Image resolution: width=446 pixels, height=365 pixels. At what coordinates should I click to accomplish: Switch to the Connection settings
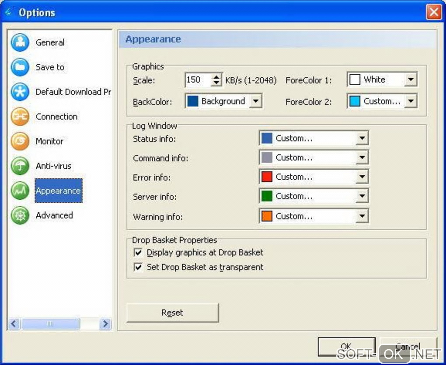pos(56,117)
